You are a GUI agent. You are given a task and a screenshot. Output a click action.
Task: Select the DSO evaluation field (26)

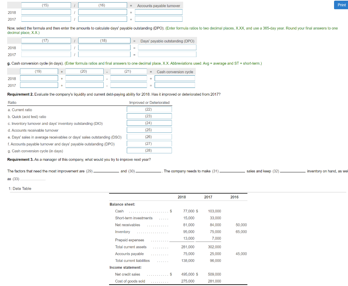point(149,136)
